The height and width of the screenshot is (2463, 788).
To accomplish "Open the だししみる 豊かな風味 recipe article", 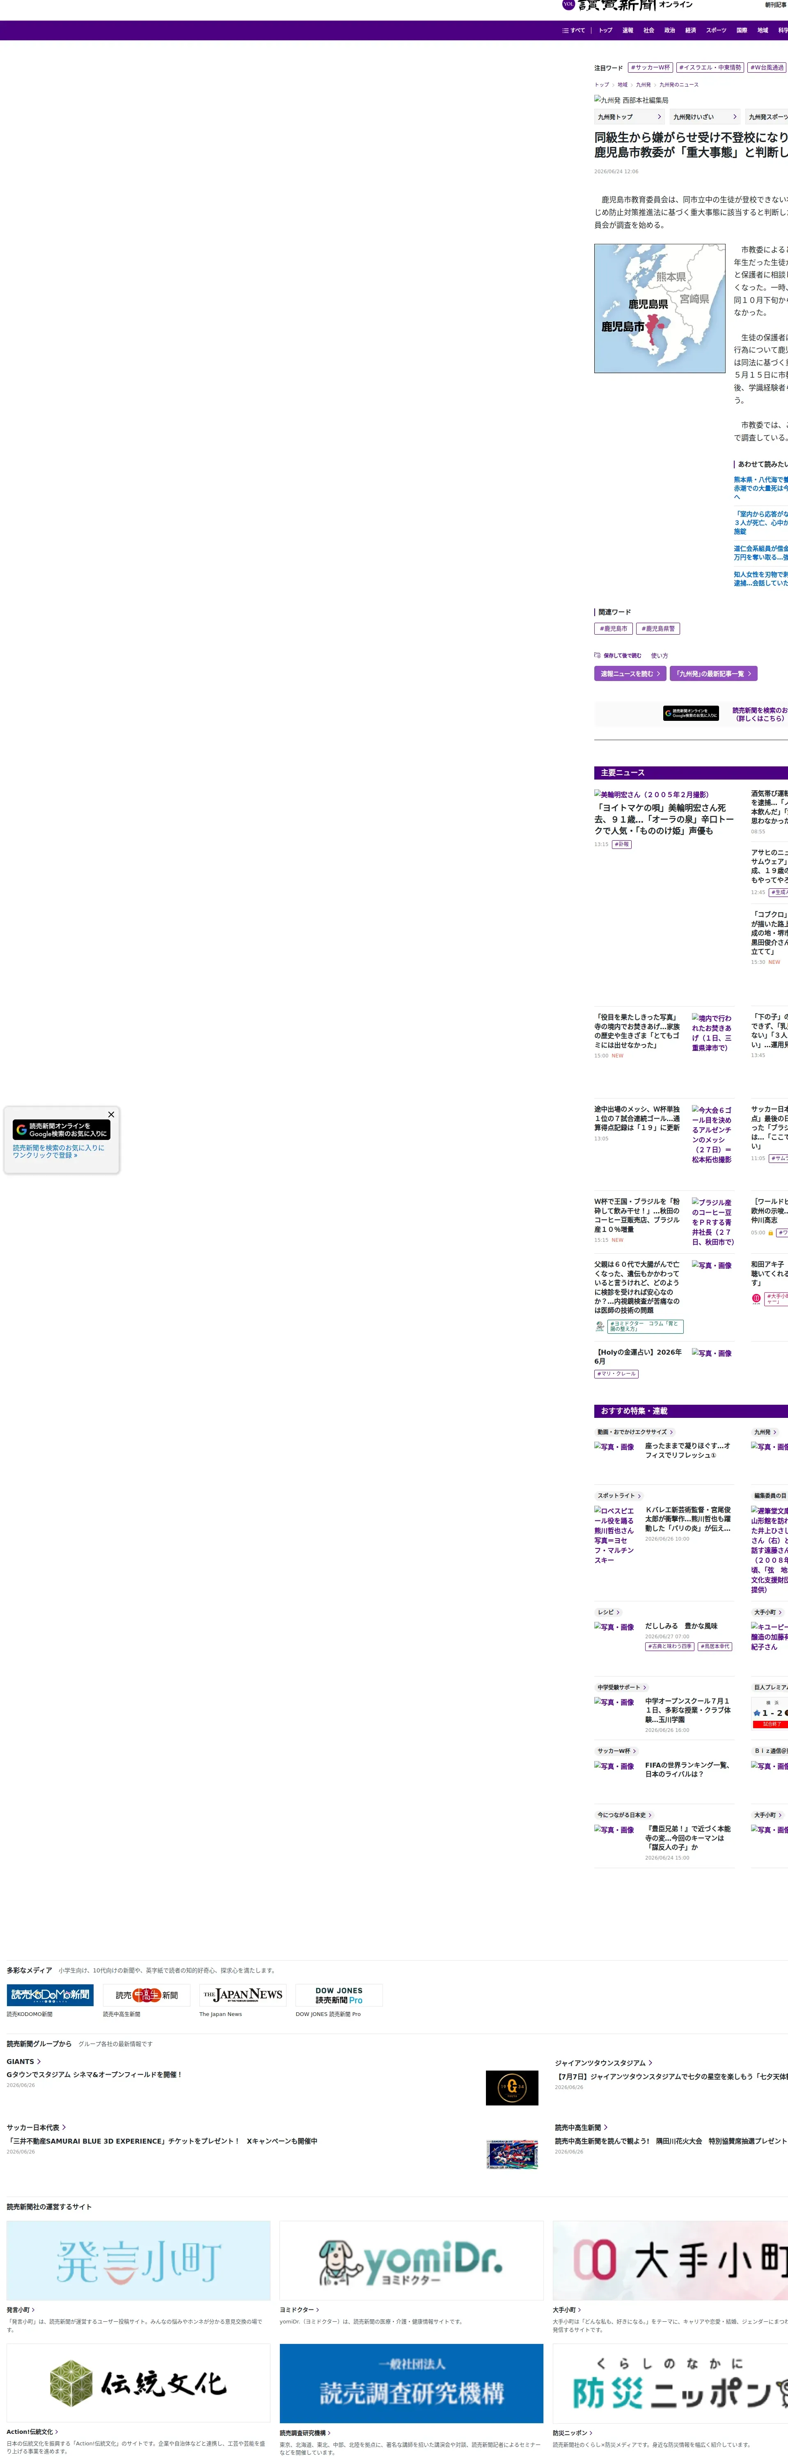I will (681, 1626).
